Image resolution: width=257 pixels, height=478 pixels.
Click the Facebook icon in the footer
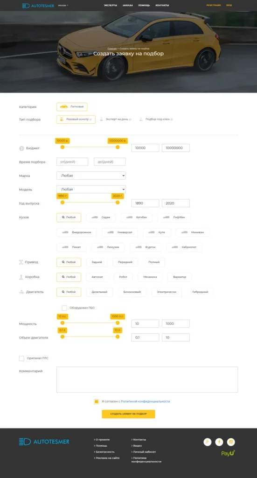point(219,442)
